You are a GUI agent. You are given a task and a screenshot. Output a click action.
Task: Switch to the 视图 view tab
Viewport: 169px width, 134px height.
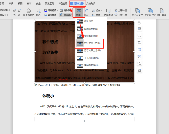pyautogui.click(x=20, y=4)
